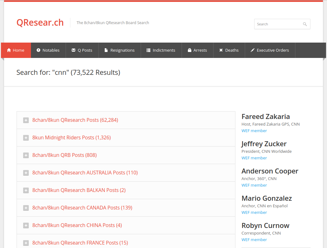327x248 pixels.
Task: Open QResearch FRANCE Posts (15) link
Action: (80, 243)
